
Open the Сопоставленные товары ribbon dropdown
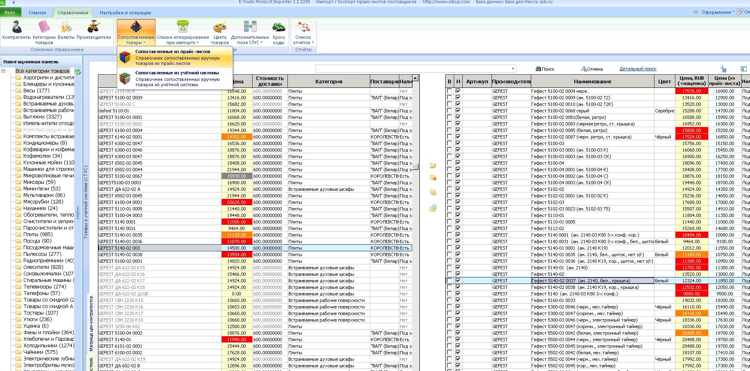pyautogui.click(x=136, y=32)
